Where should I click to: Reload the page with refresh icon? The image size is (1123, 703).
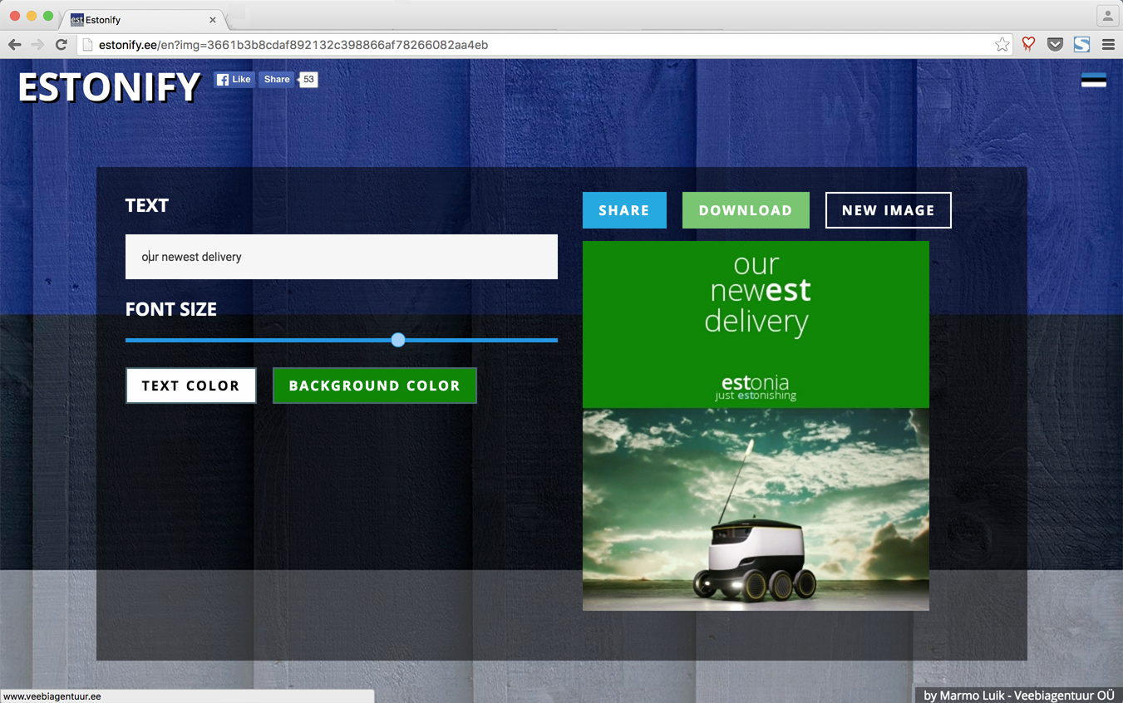(x=61, y=45)
